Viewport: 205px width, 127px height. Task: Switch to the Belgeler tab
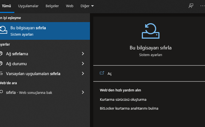coord(52,6)
